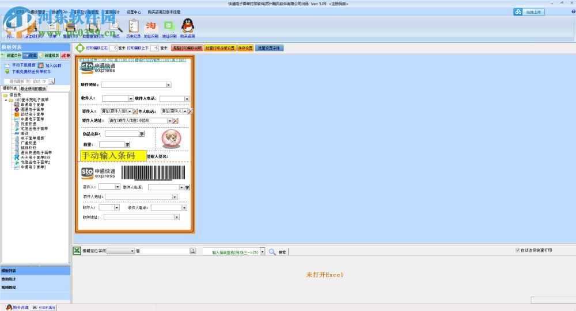576x311 pixels.
Task: Click the magnifier search icon beside 搜索
Action: pos(272,252)
